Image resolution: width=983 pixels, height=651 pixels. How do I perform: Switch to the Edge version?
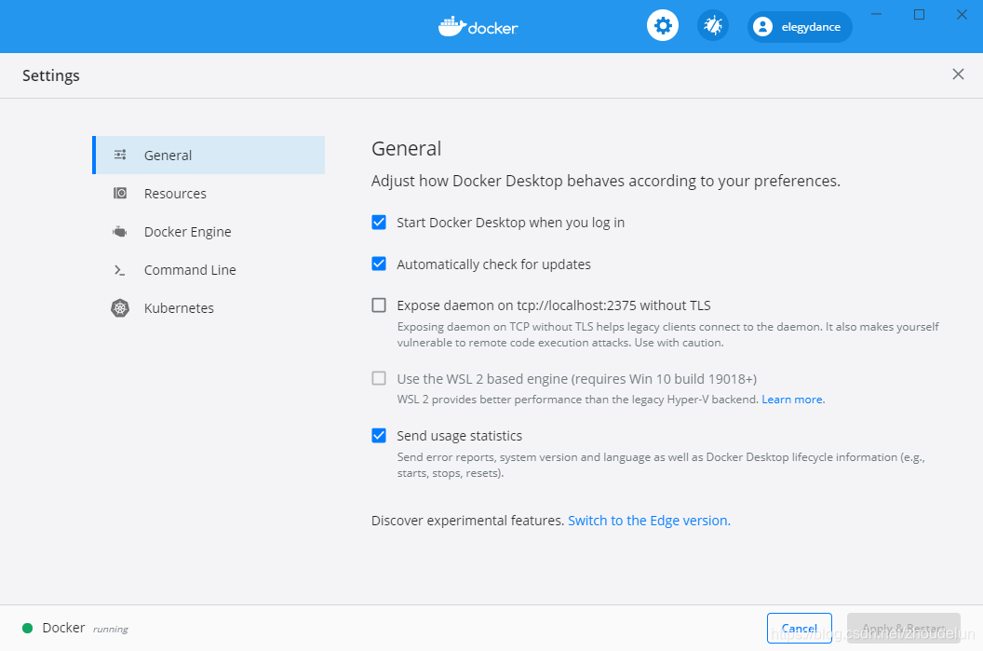pyautogui.click(x=648, y=520)
